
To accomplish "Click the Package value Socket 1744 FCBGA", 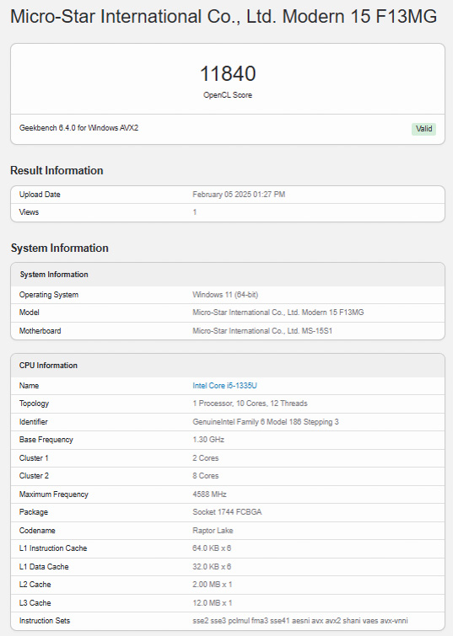I will [x=227, y=512].
